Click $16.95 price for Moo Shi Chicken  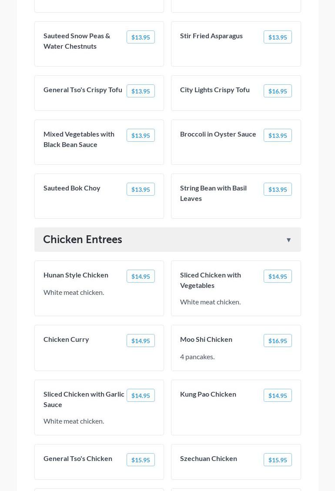[x=278, y=341]
